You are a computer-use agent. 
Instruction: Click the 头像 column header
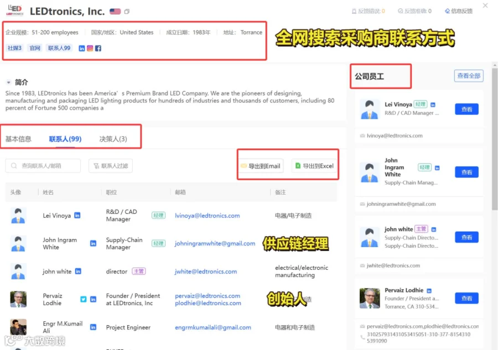pyautogui.click(x=15, y=192)
